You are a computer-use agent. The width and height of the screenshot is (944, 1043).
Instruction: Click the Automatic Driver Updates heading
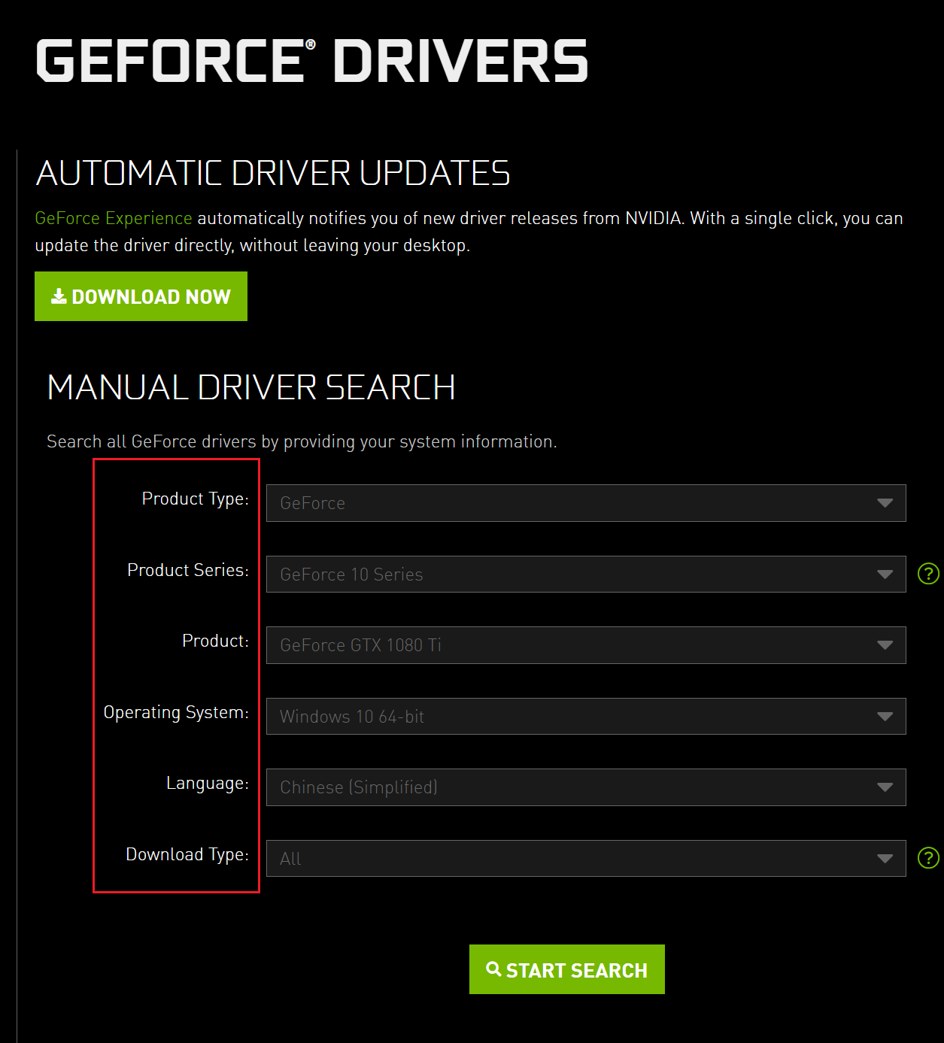[273, 173]
